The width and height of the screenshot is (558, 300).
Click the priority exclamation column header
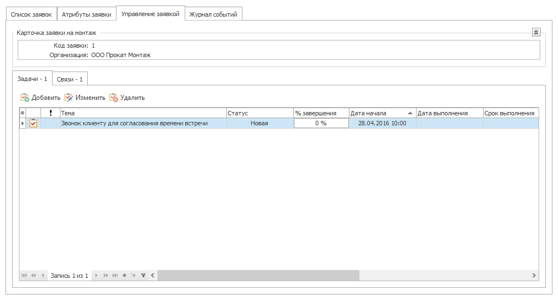tap(50, 113)
